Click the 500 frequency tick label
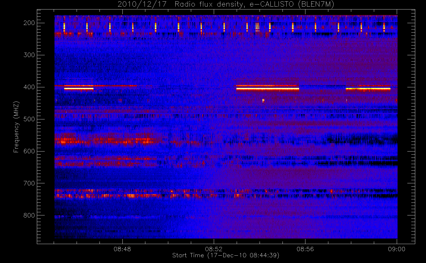 29,119
